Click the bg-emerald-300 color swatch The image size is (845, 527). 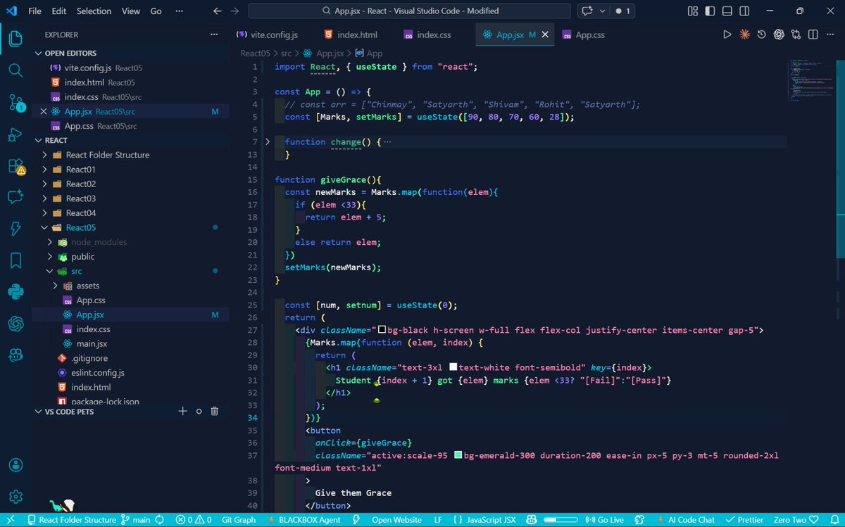pyautogui.click(x=458, y=455)
